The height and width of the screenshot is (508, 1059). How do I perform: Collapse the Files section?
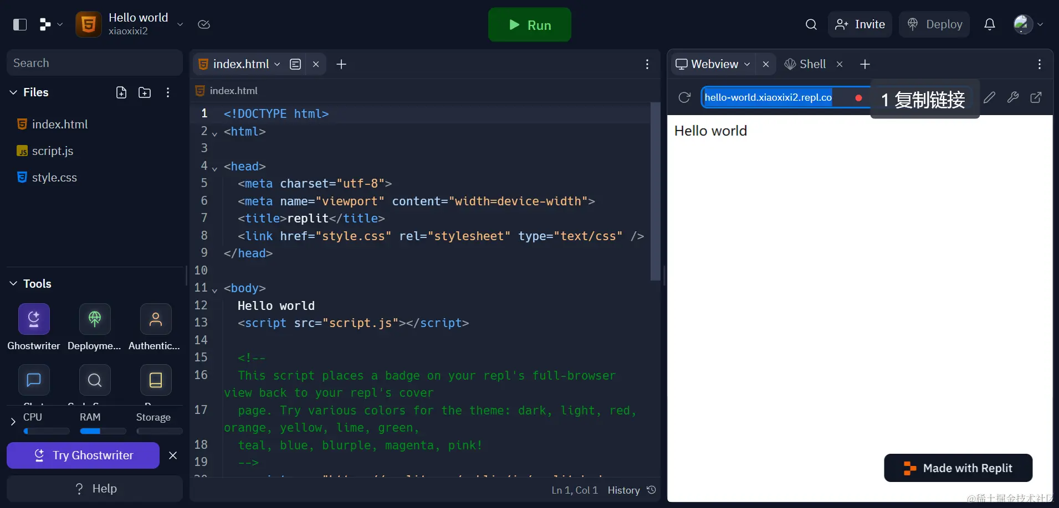13,92
